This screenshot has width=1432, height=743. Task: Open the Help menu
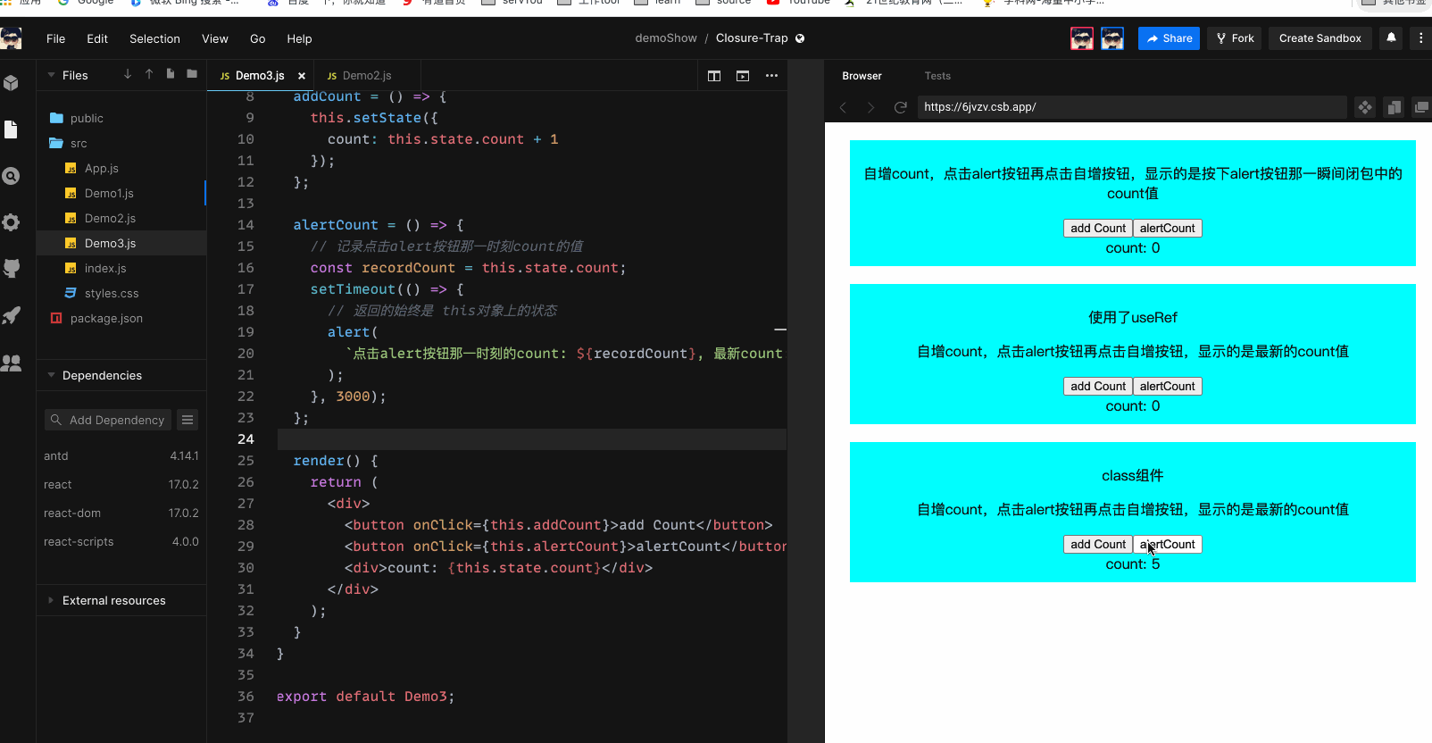pyautogui.click(x=299, y=38)
